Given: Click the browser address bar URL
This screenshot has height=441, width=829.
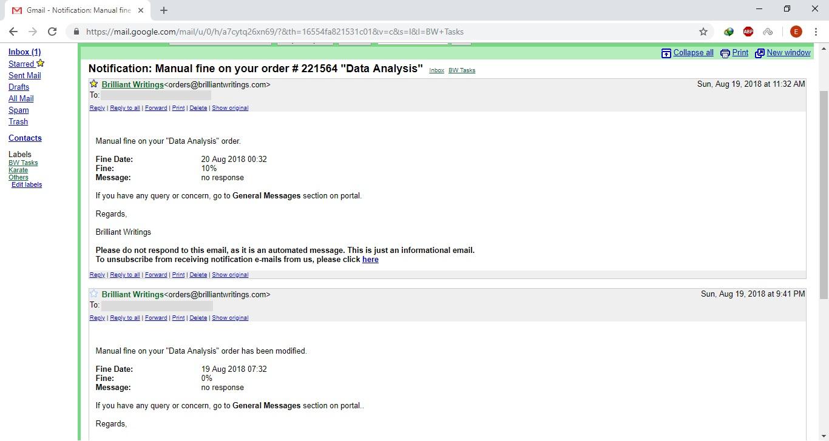Looking at the screenshot, I should pyautogui.click(x=275, y=32).
